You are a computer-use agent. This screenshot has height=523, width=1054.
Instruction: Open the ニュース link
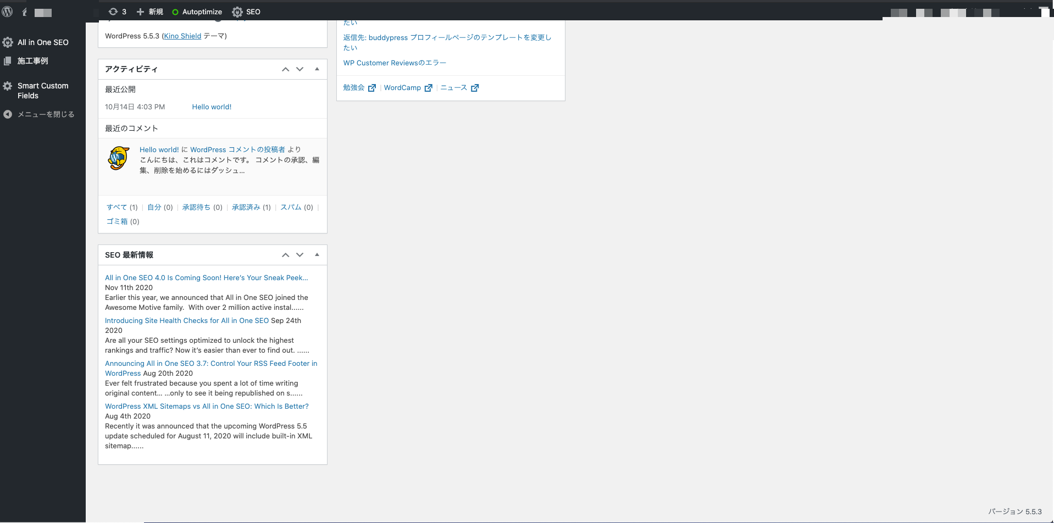(x=454, y=88)
